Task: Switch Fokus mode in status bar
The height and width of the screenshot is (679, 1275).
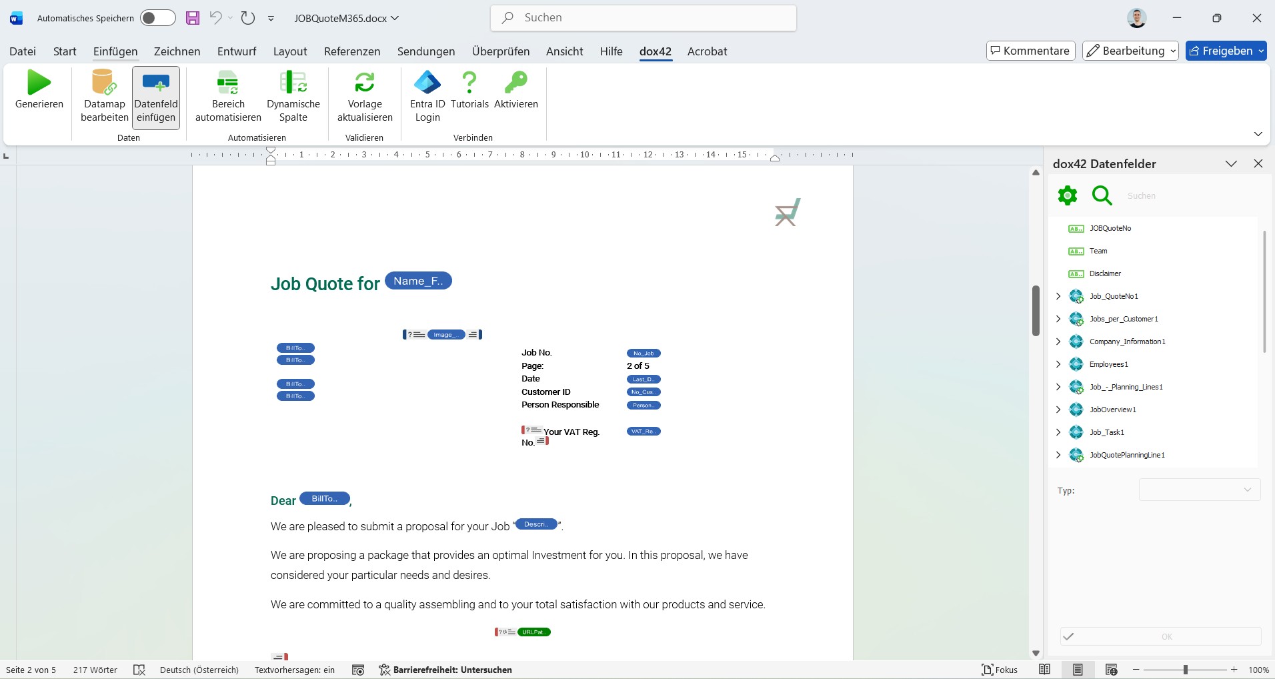Action: point(1000,670)
